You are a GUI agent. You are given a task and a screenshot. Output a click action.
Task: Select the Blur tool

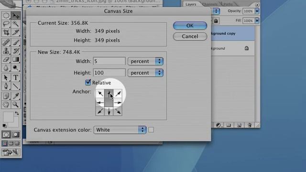[x=6, y=68]
